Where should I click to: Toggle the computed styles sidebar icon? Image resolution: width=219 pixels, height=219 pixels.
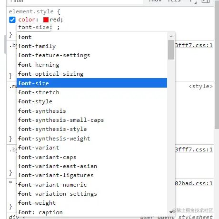(x=206, y=1)
